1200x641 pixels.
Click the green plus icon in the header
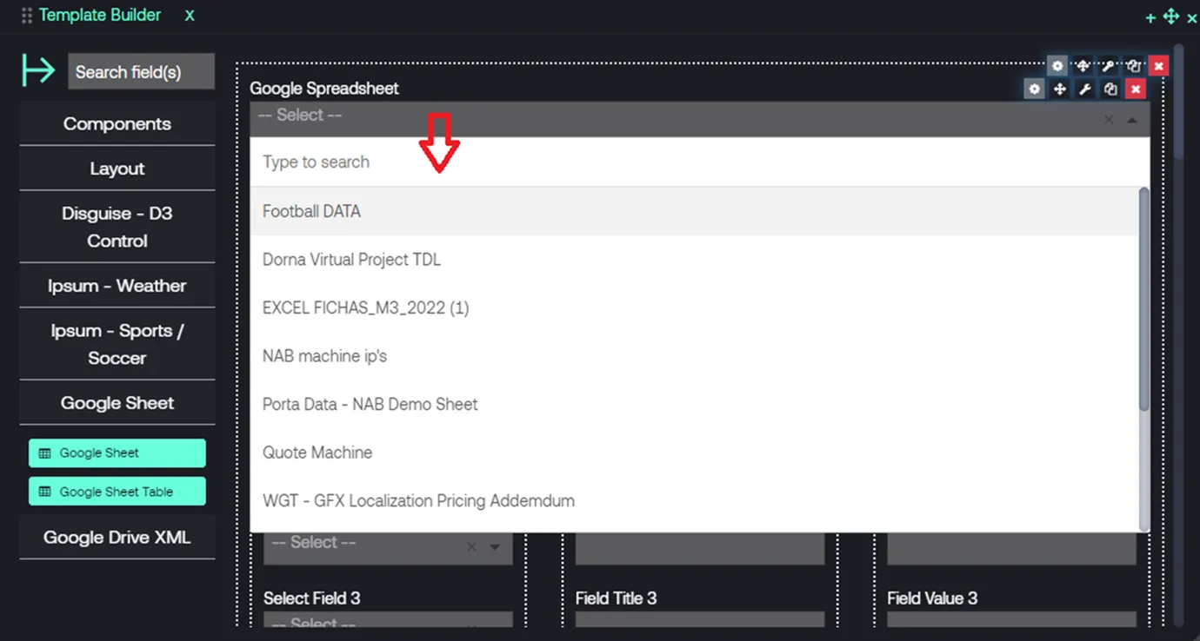(1150, 17)
